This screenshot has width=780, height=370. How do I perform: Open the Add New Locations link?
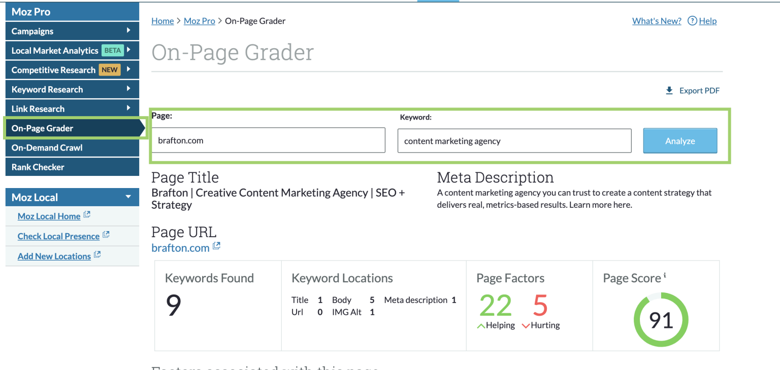click(x=54, y=256)
